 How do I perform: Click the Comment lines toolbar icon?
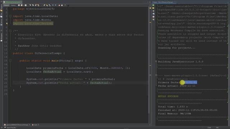pyautogui.click(x=65, y=5)
